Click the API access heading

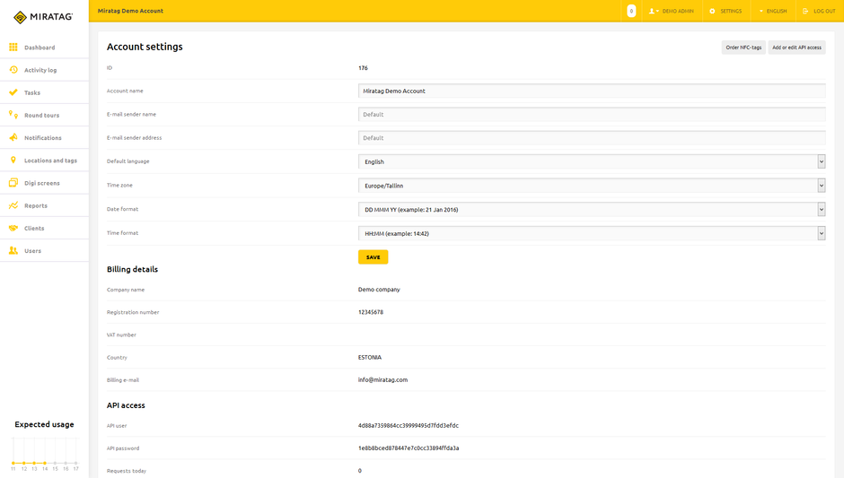point(126,405)
